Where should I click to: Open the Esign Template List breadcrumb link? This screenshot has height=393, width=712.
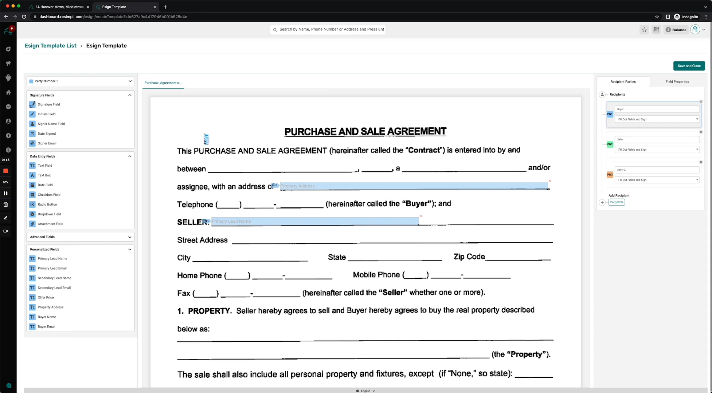50,45
